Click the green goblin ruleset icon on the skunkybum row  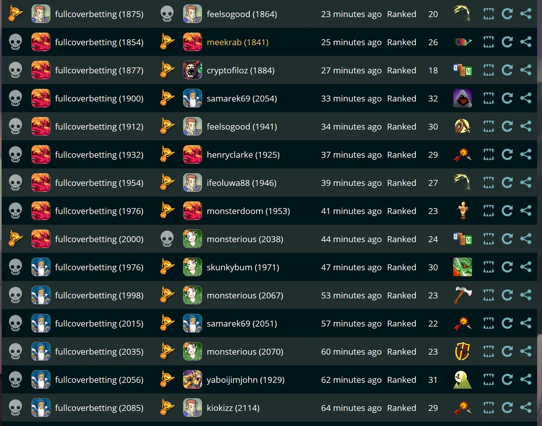point(462,267)
